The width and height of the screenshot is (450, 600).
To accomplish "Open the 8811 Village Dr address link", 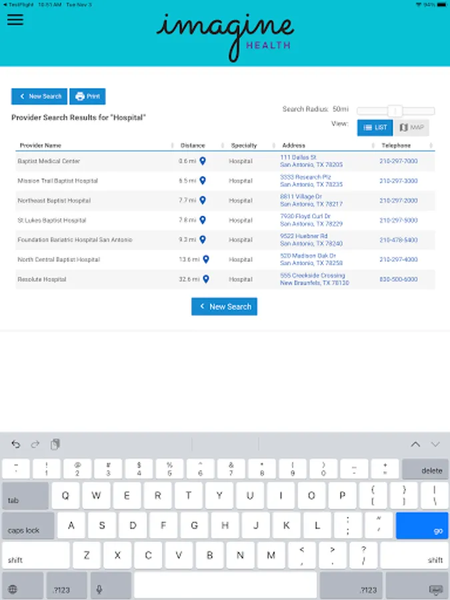I will pos(311,200).
